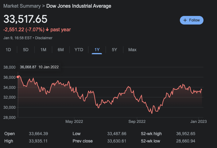The height and width of the screenshot is (148, 217).
Task: Click the 30,000 y-axis label
Action: [x=10, y=107]
